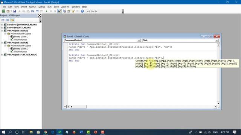
Task: Run the macro with the green play icon
Action: (46, 11)
